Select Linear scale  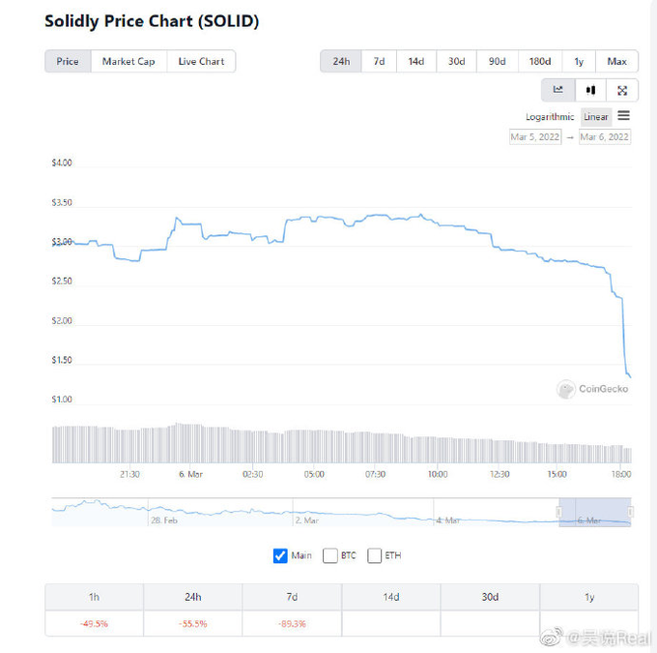coord(596,117)
